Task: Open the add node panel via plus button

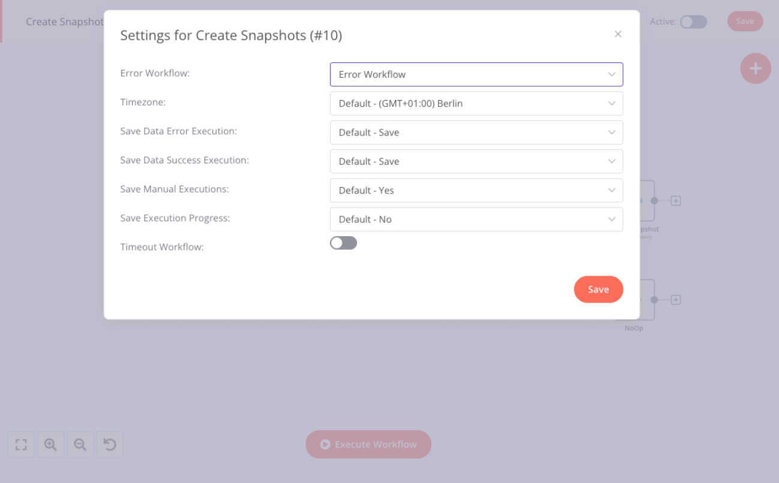Action: [755, 68]
